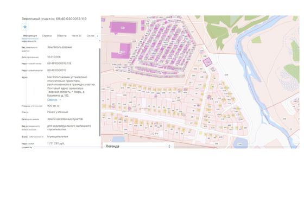
Task: Select the Муниципальная ownership value
Action: pyautogui.click(x=58, y=137)
